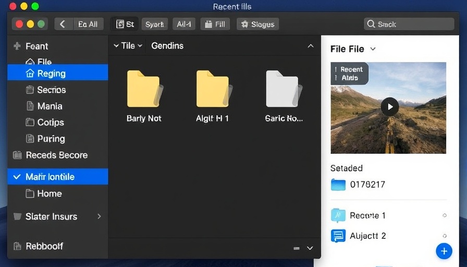Click the 'Gendins' column header
This screenshot has width=467, height=267.
167,45
